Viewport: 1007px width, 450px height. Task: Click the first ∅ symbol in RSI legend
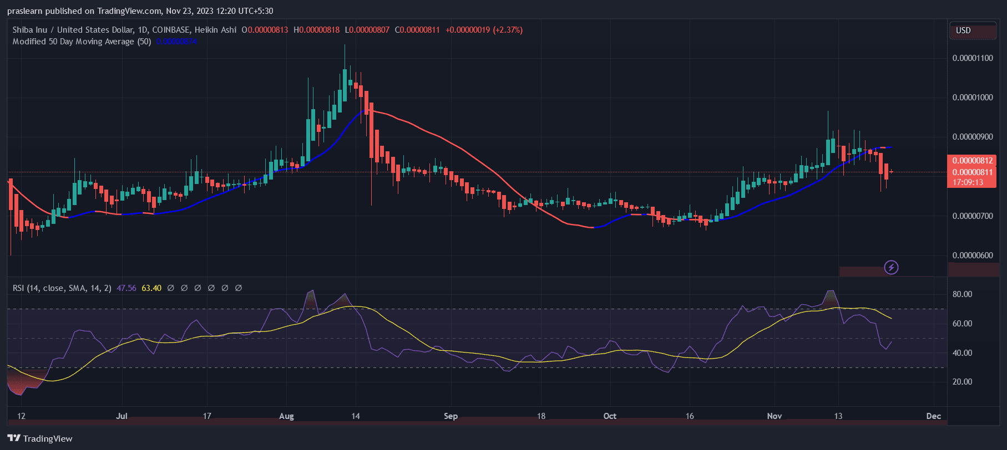point(170,288)
